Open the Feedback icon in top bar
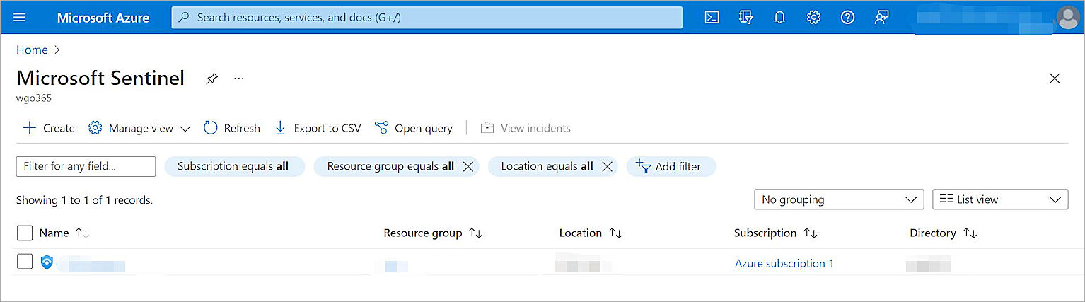Image resolution: width=1085 pixels, height=302 pixels. (881, 17)
